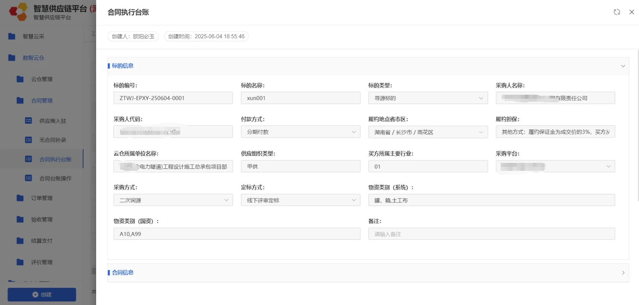This screenshot has height=305, width=639.
Task: Open the 标的类型 dropdown
Action: 428,98
